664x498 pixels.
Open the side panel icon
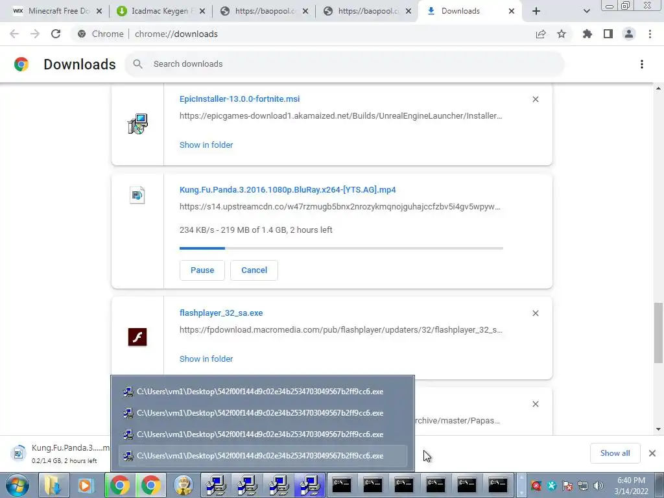pos(608,34)
